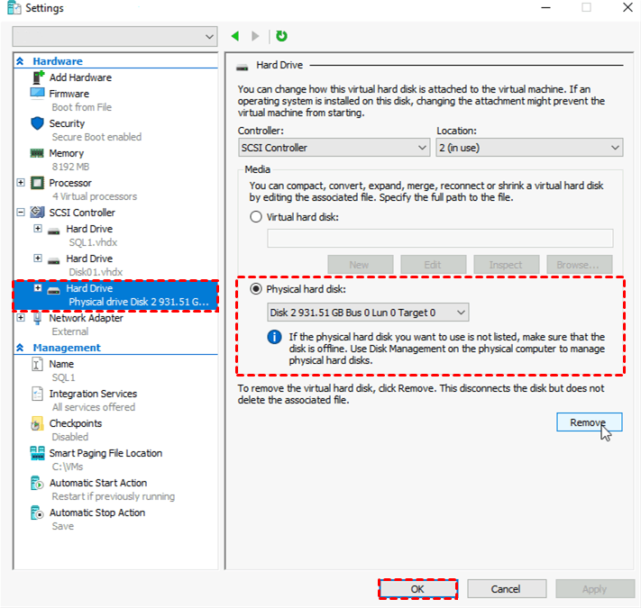Screen dimensions: 641x608
Task: Click the Apply button
Action: (x=594, y=589)
